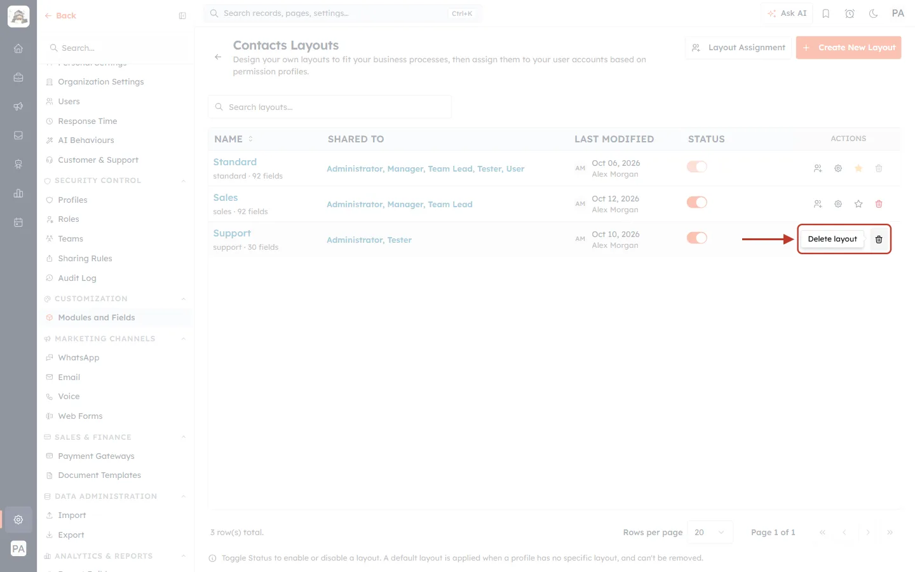Screen dimensions: 915x572
Task: Mark the Sales layout as default star
Action: tap(858, 204)
